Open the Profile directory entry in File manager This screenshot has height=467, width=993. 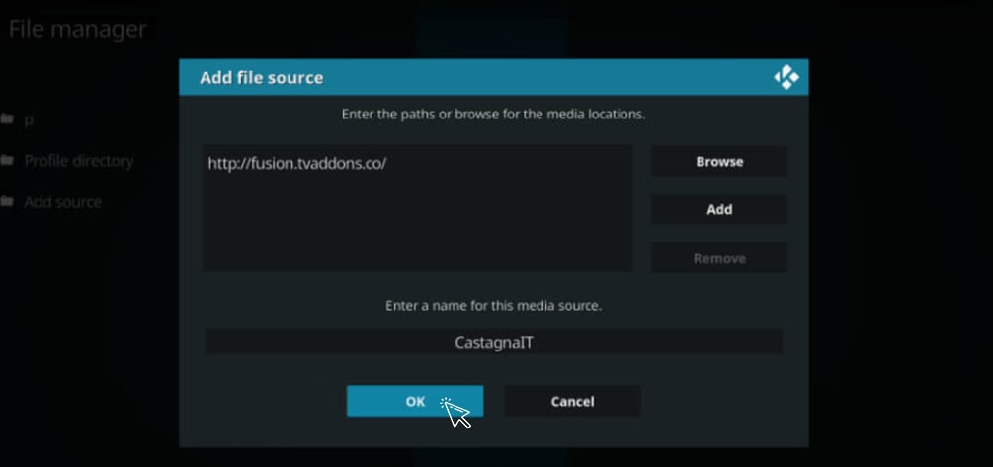78,161
